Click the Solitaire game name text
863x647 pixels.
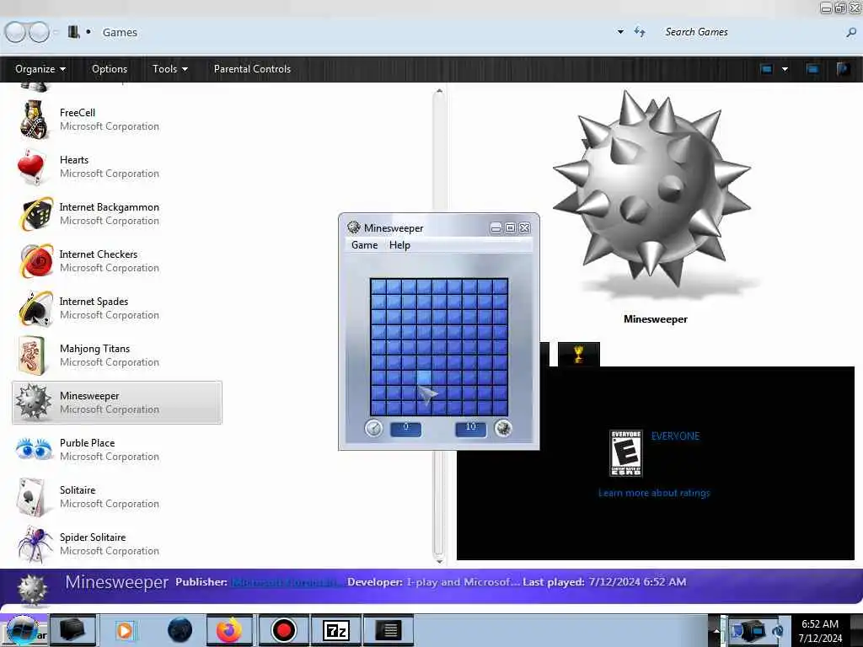pos(78,489)
